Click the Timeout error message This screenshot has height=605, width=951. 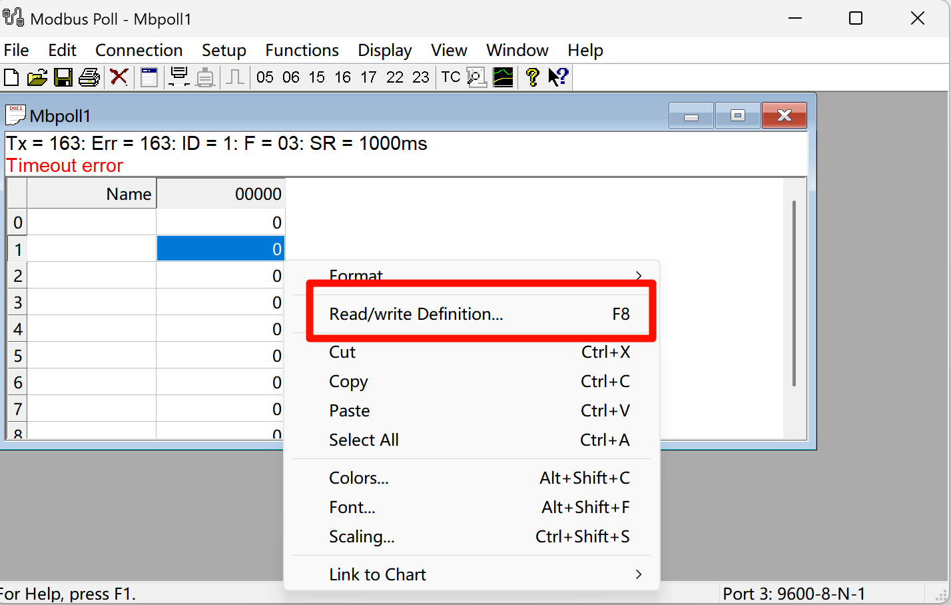[65, 165]
